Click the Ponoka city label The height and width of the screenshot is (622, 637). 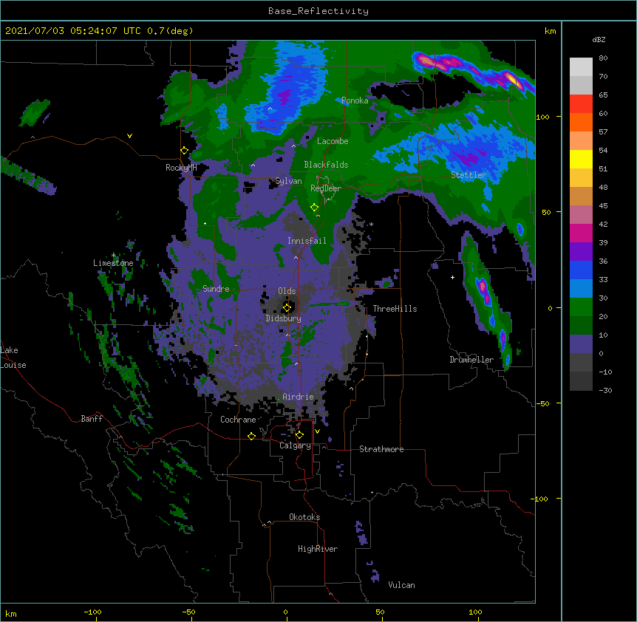[355, 100]
